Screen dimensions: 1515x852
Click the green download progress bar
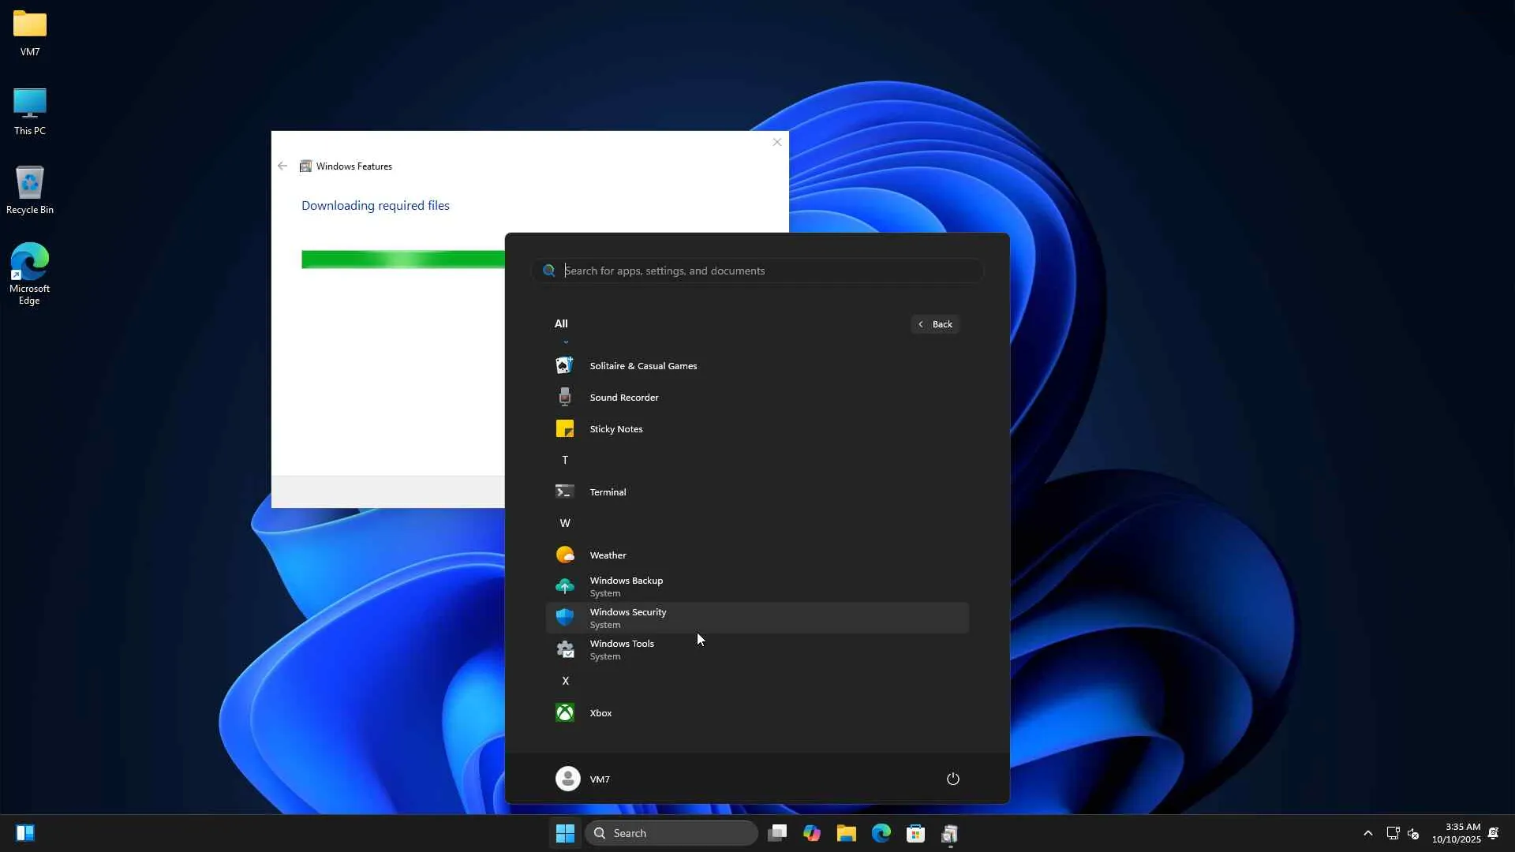[402, 260]
